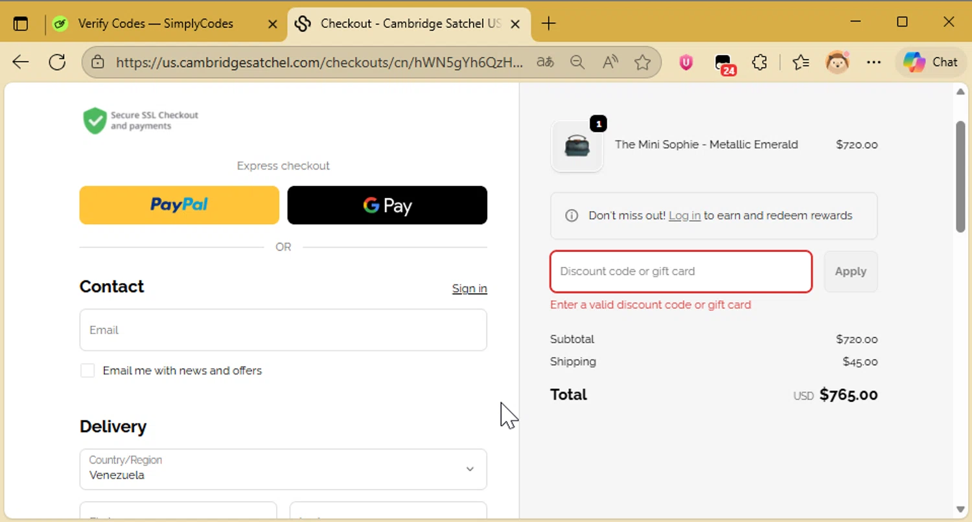Open Settings and more ellipsis menu
This screenshot has height=522, width=972.
pyautogui.click(x=874, y=62)
